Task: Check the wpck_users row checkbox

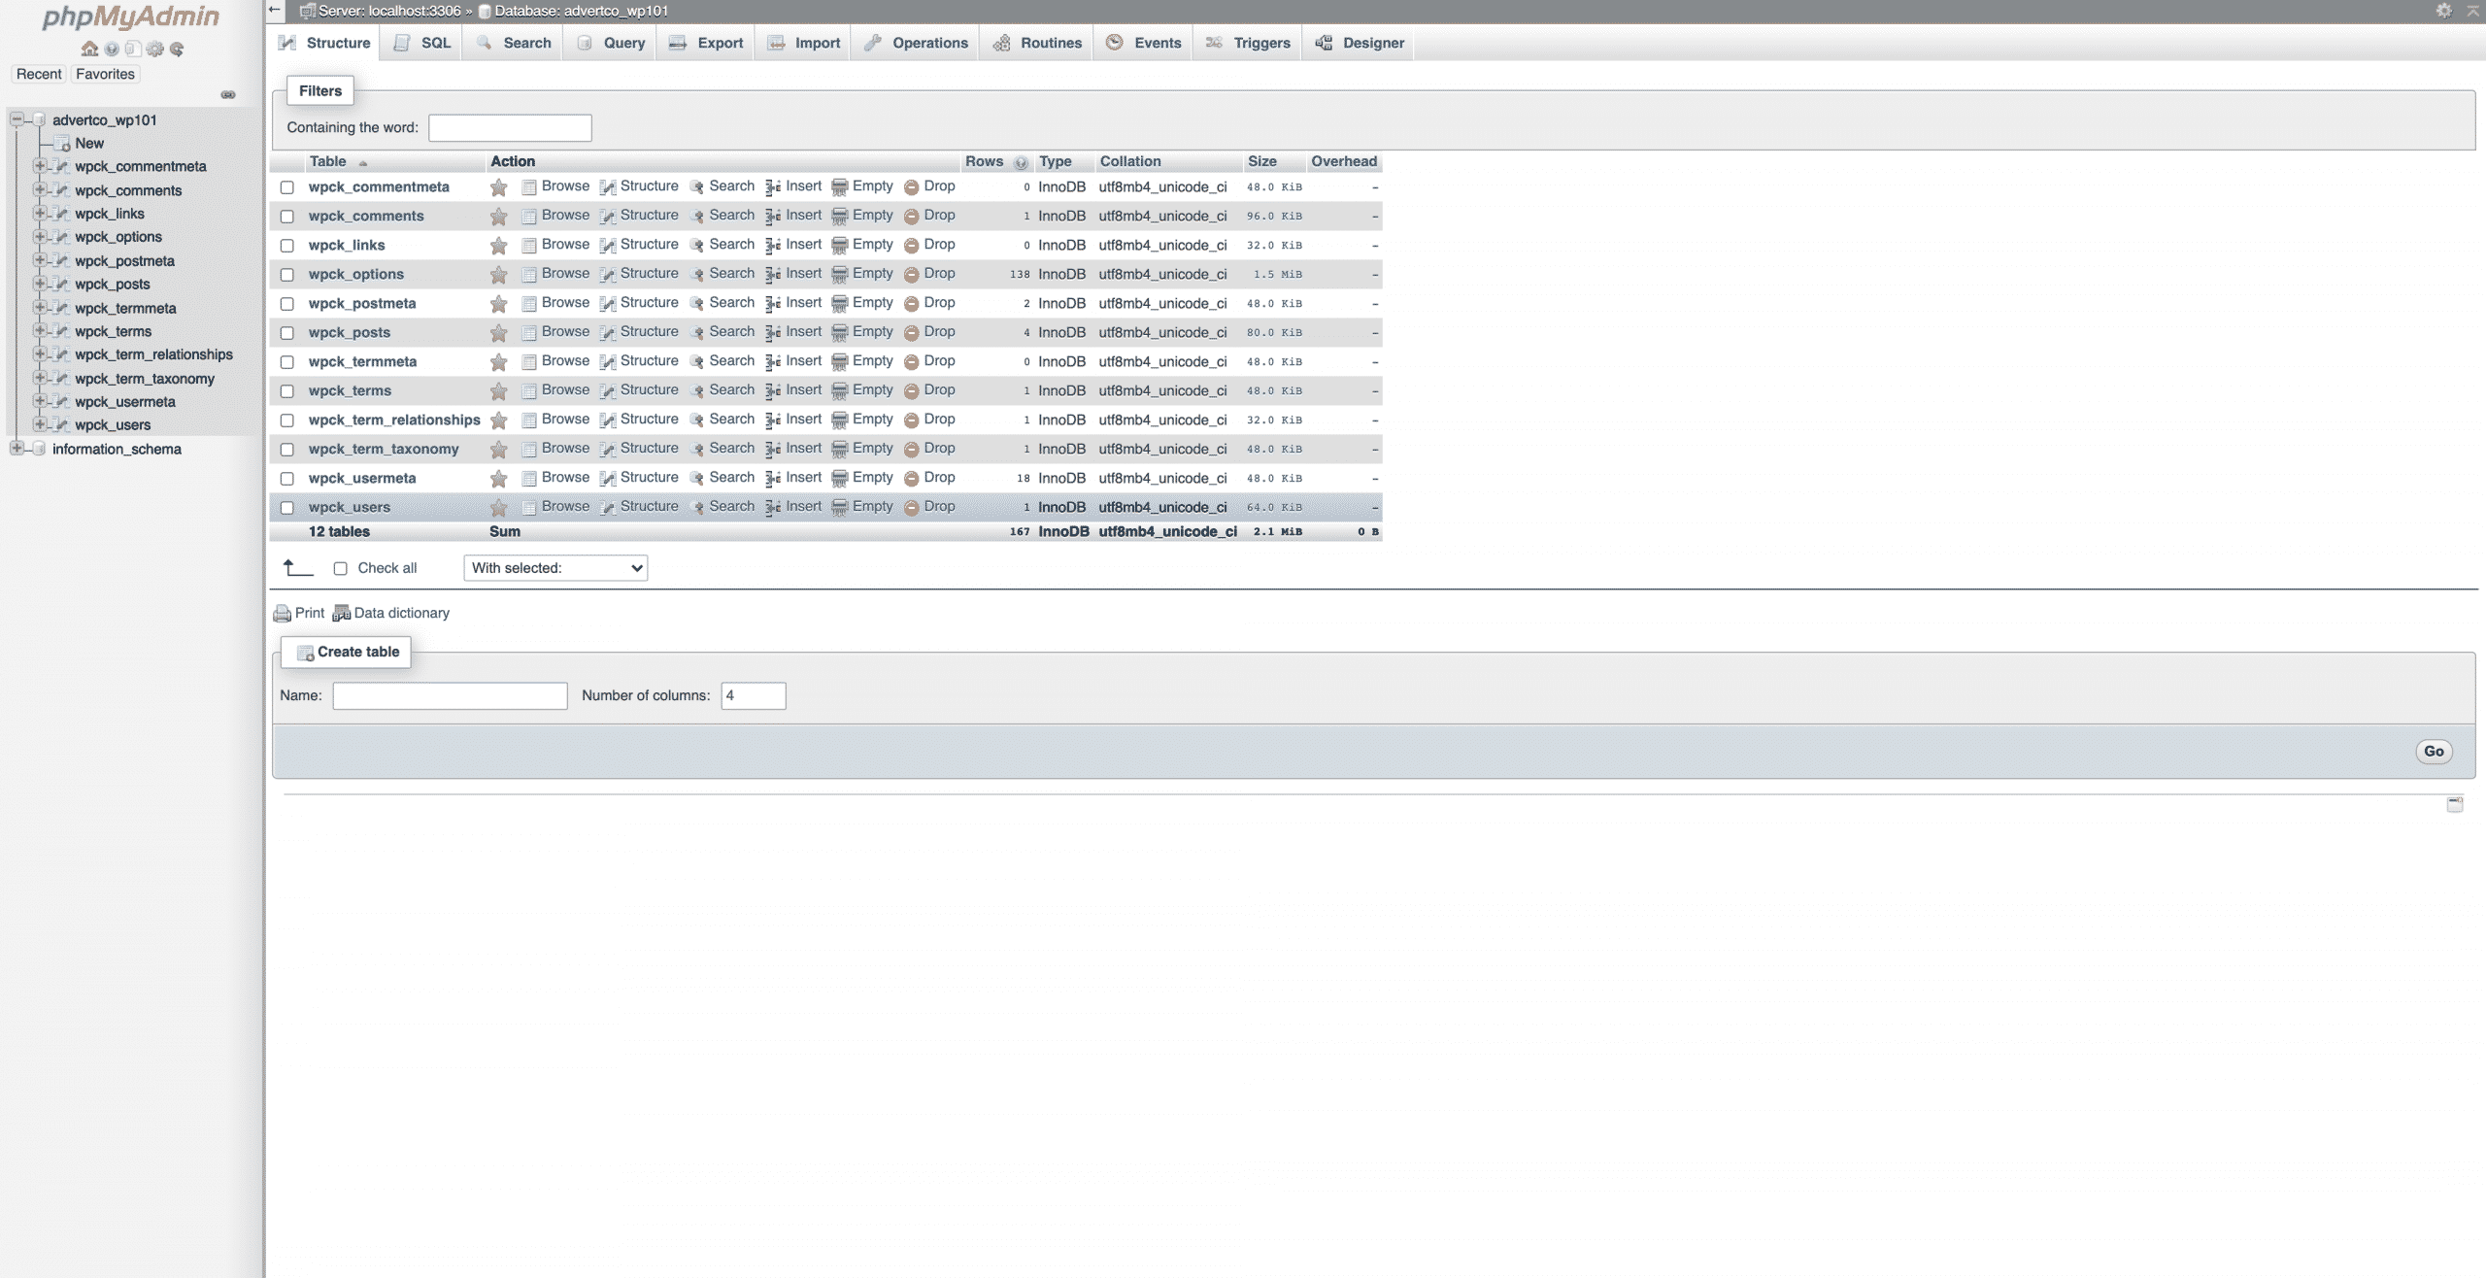Action: [x=286, y=508]
